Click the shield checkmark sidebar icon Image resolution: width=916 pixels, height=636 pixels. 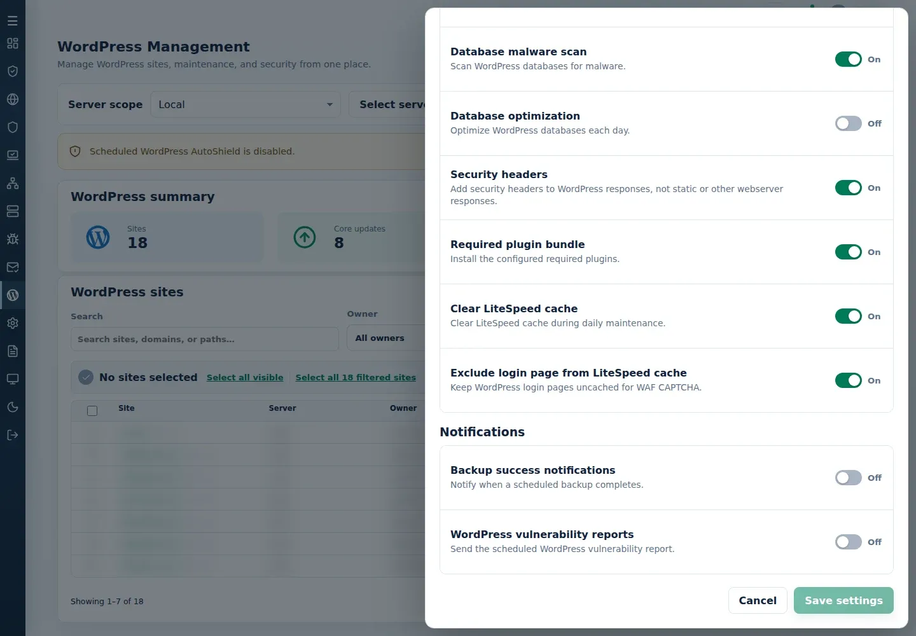pos(13,71)
